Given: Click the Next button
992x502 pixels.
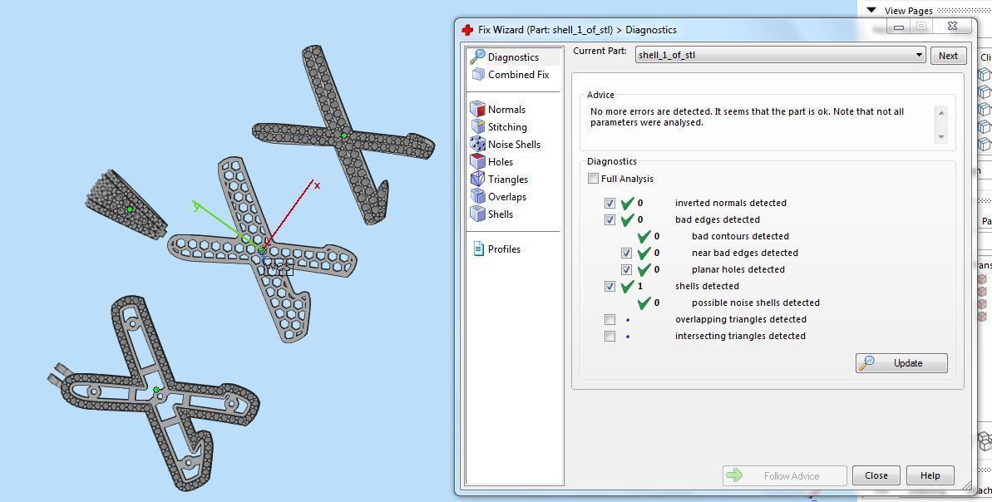Looking at the screenshot, I should 948,56.
